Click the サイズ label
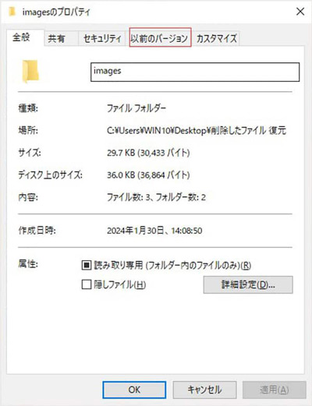This screenshot has width=312, height=406. pos(30,153)
